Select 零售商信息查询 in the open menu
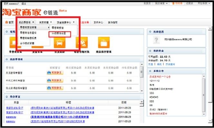Screen dimensions: 214x128 tap(28, 33)
